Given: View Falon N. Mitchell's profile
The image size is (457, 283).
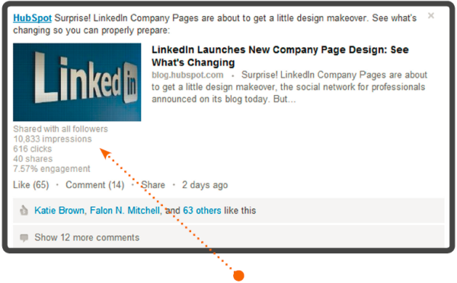Looking at the screenshot, I should coord(125,210).
